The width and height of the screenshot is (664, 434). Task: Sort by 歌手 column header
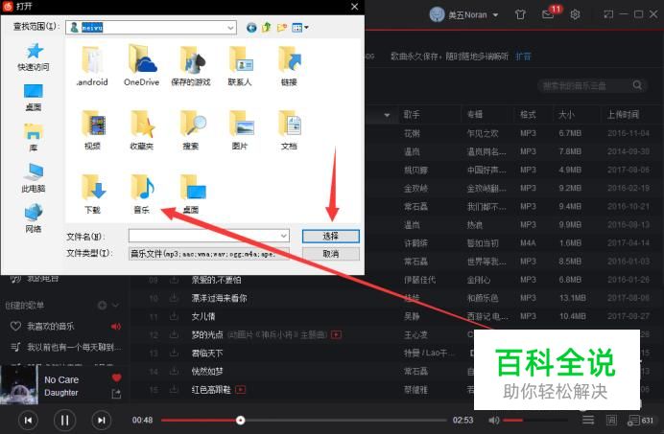(412, 115)
